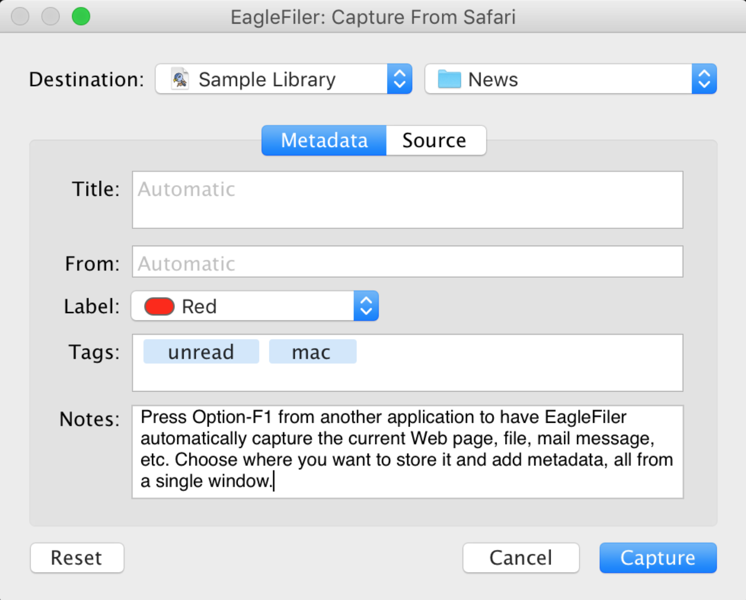Select the mac tag token

[313, 352]
